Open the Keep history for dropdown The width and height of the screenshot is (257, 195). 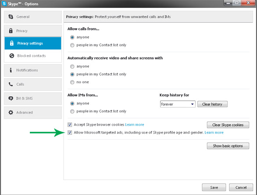(x=178, y=104)
